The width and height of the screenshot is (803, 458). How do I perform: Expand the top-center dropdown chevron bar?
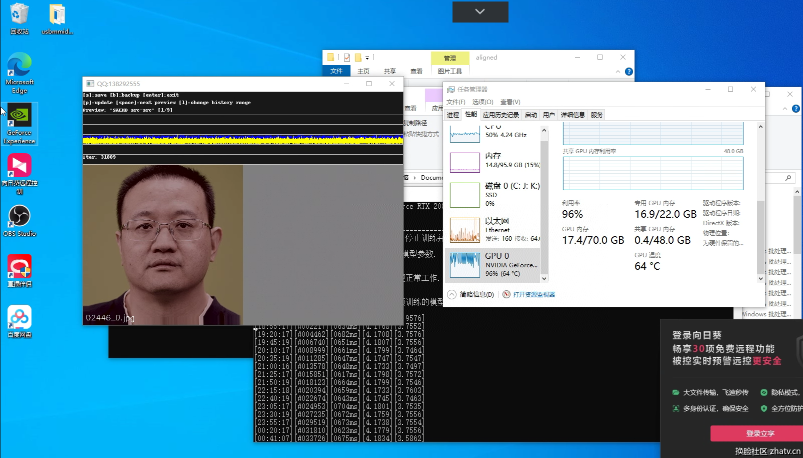[480, 12]
